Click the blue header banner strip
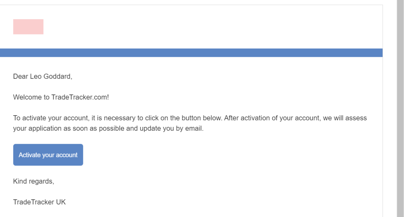This screenshot has height=217, width=404. [191, 53]
